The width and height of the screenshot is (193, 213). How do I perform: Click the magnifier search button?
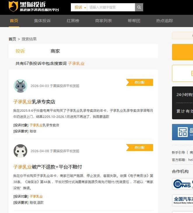click(x=139, y=7)
